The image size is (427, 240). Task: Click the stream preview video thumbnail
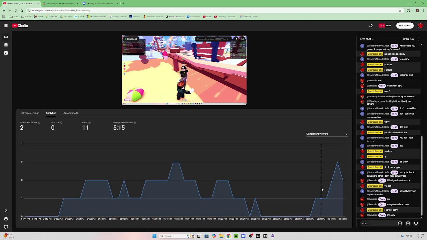click(184, 70)
